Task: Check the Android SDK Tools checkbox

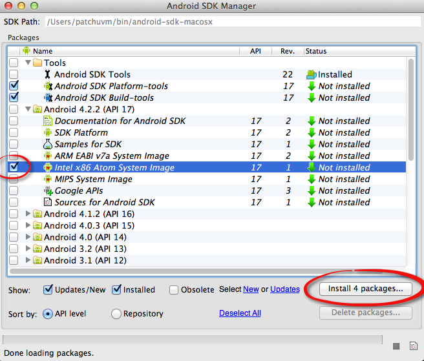Action: coord(14,74)
